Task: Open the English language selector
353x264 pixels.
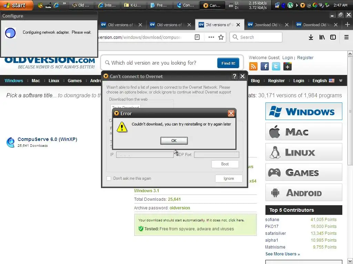Action: point(323,80)
